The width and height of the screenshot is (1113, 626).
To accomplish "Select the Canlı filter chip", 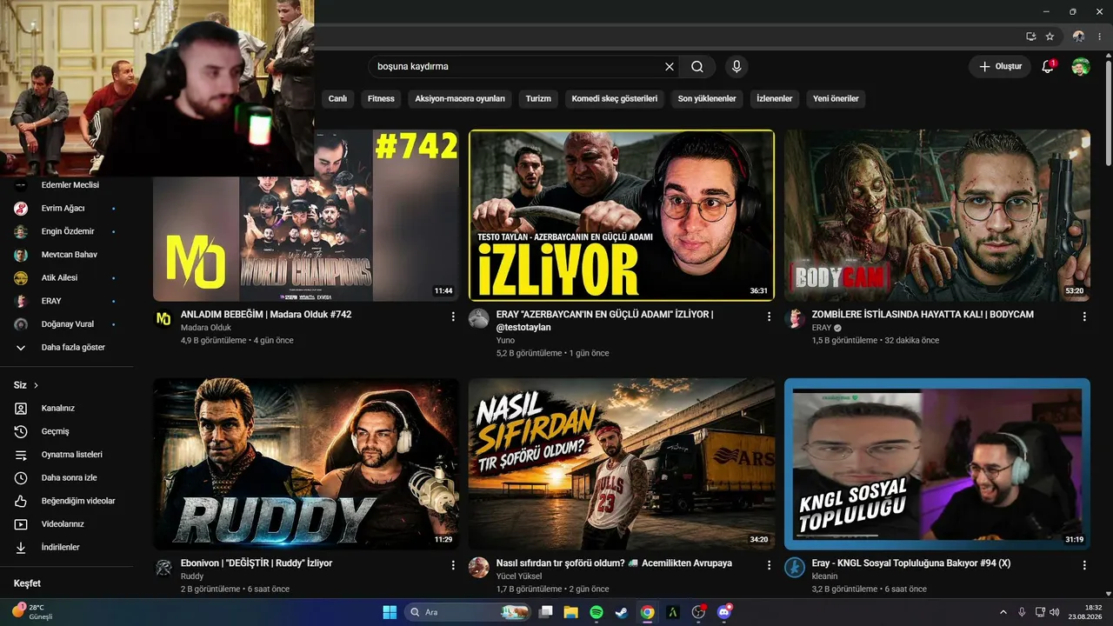I will click(337, 99).
